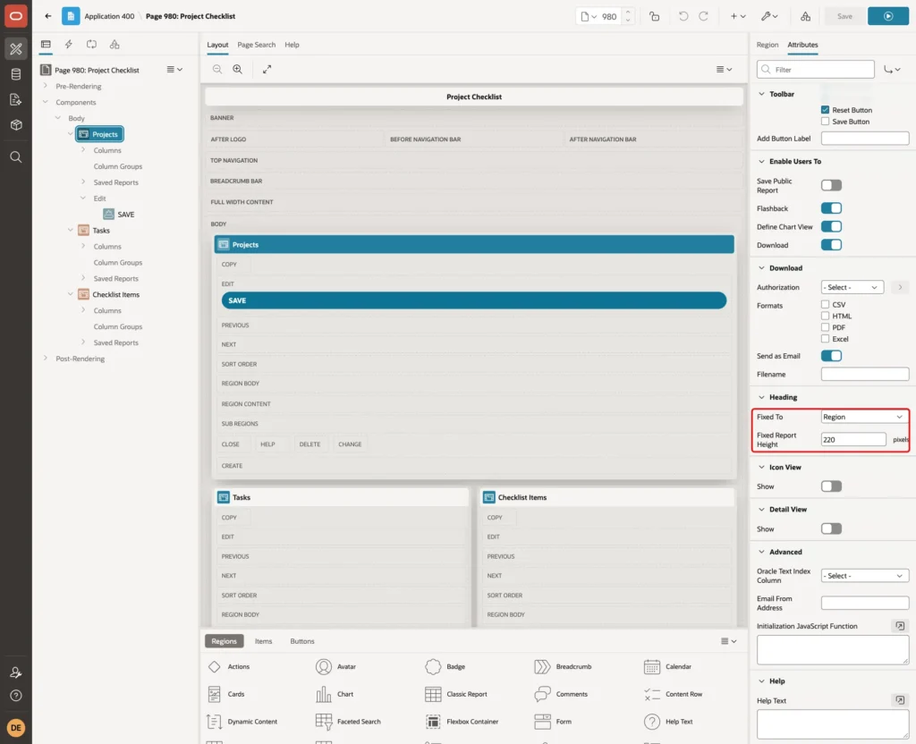Image resolution: width=916 pixels, height=744 pixels.
Task: Expand the Pre-Rendering tree node
Action: 46,86
